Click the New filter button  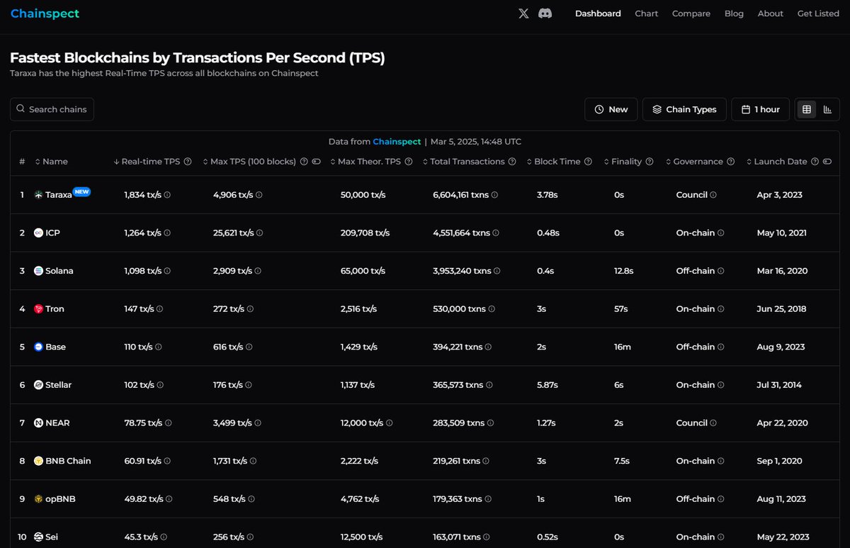[x=611, y=109]
